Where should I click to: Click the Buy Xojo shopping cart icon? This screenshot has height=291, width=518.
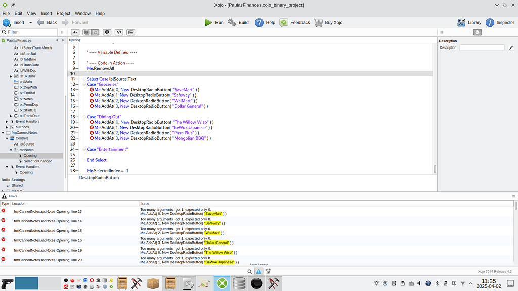pyautogui.click(x=319, y=22)
